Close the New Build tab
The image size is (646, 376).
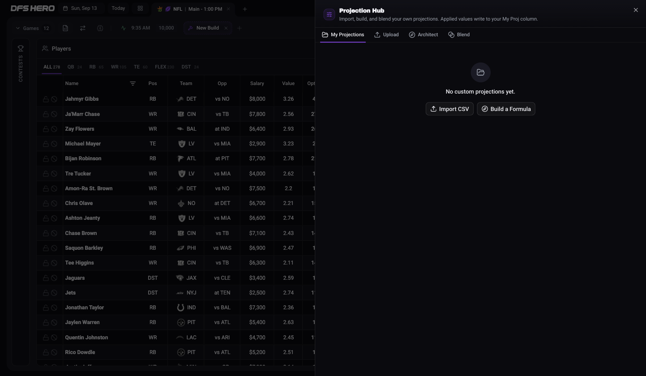[226, 28]
